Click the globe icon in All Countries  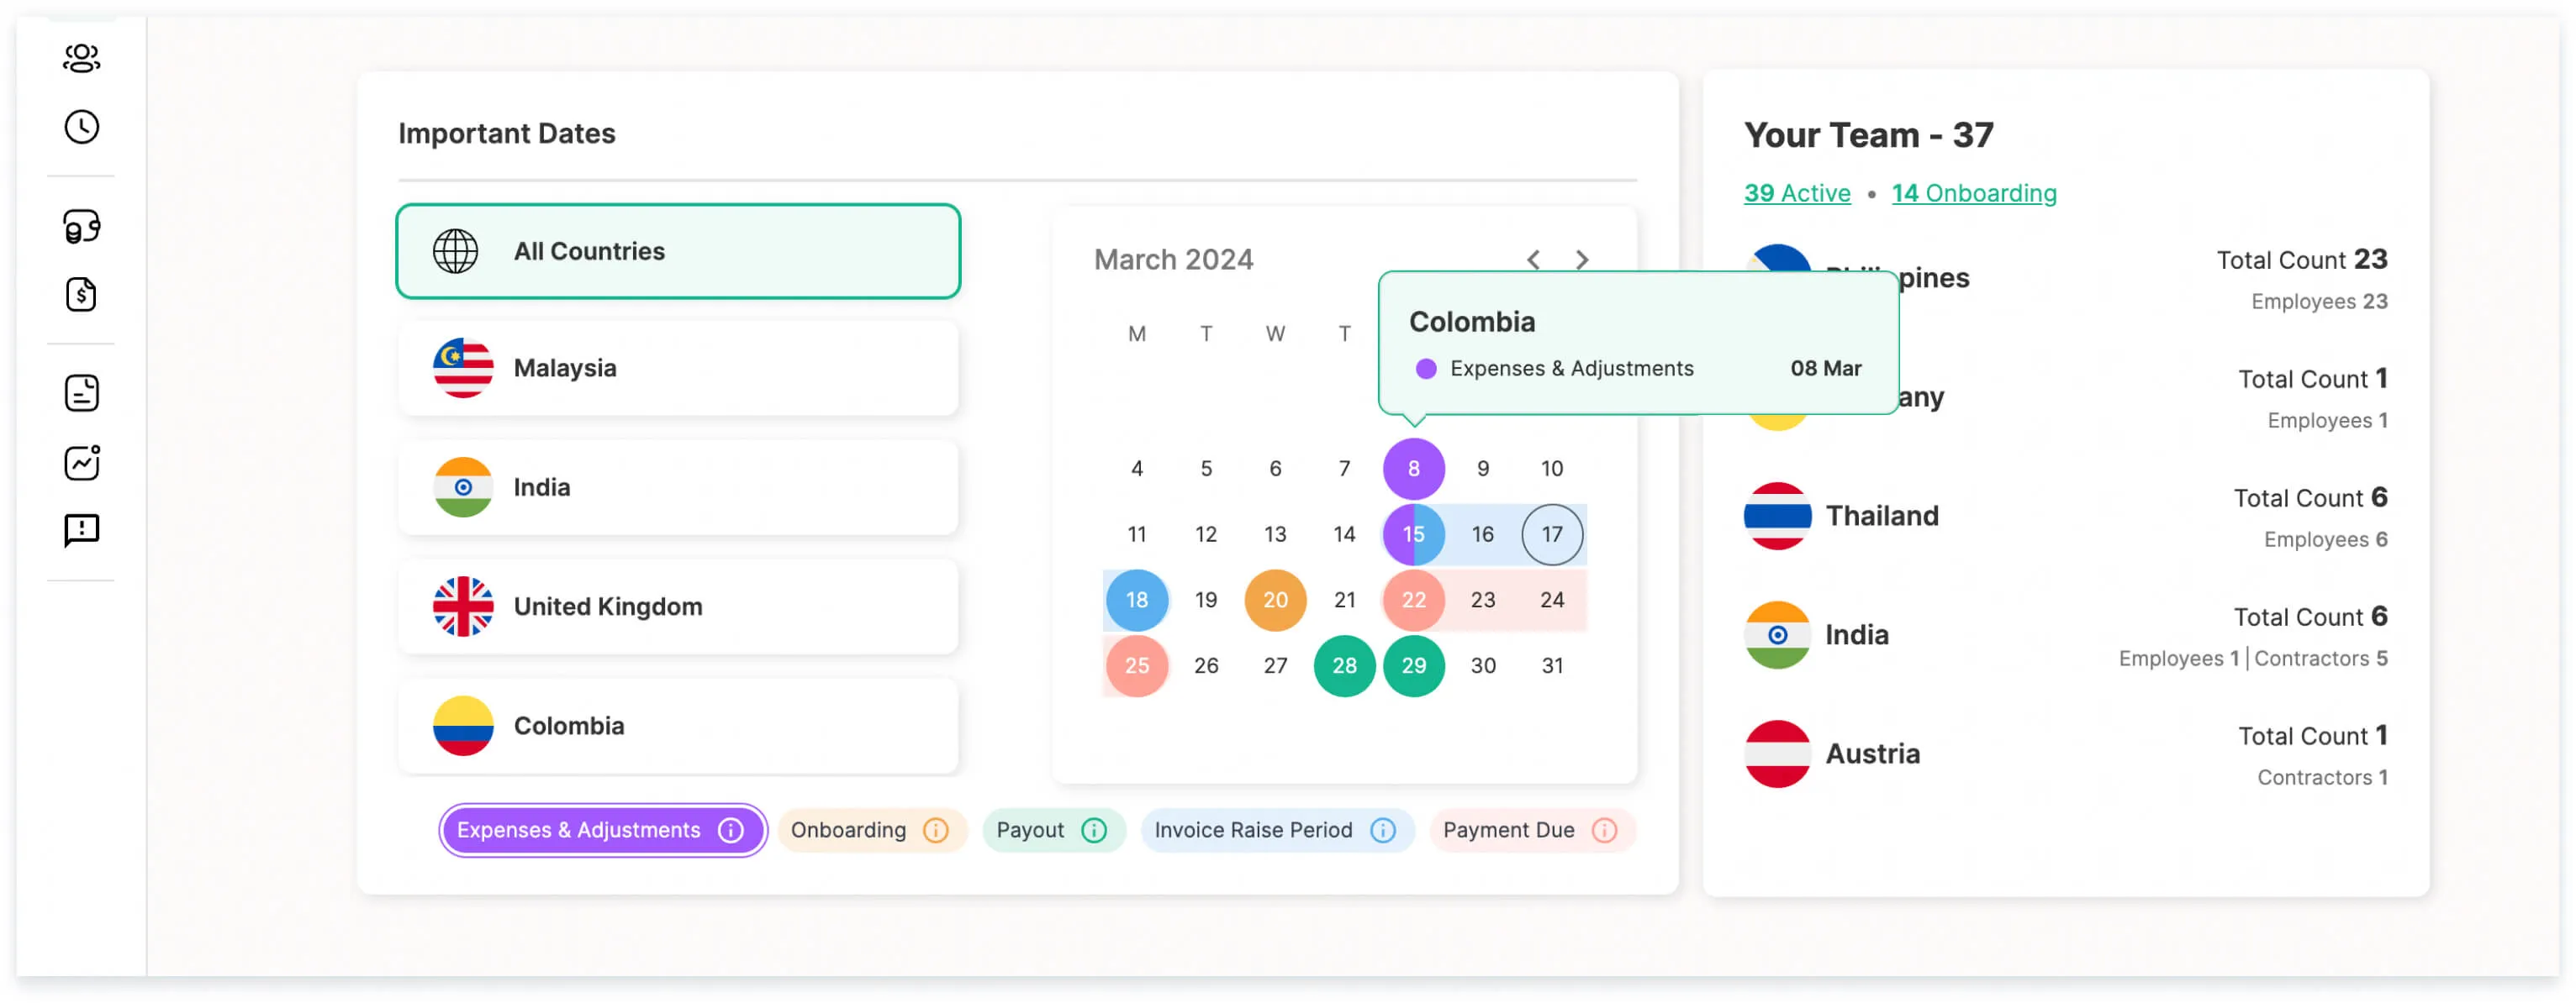click(x=455, y=252)
